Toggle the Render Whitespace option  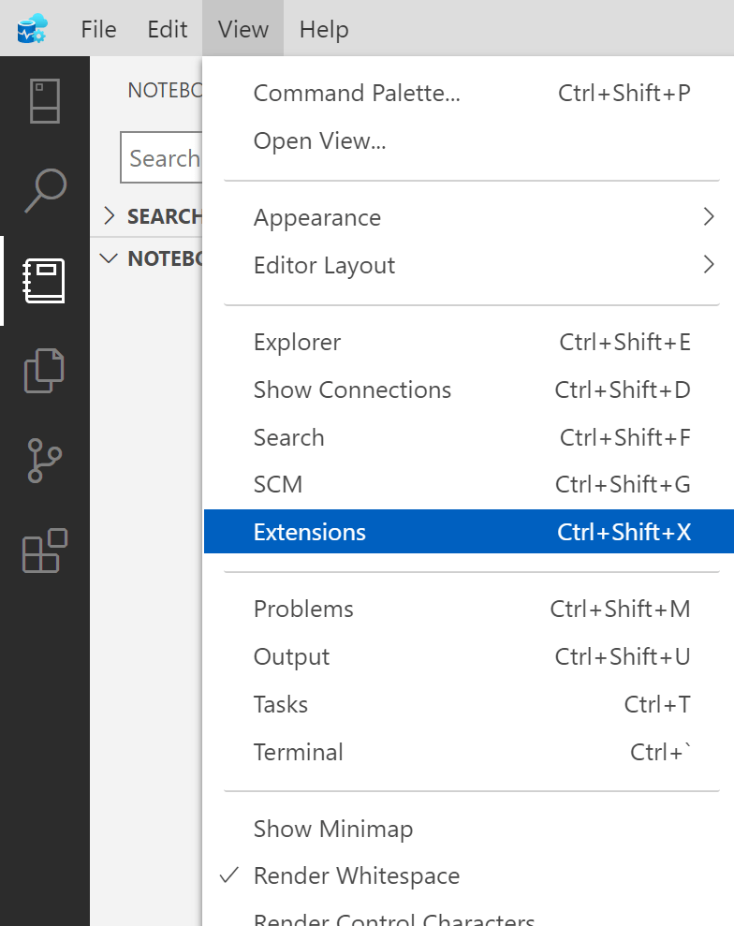(x=356, y=876)
